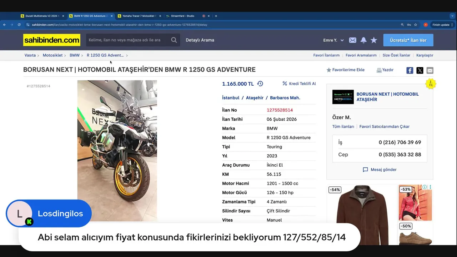457x257 pixels.
Task: Click İş phone number 0 (216) 706 39 69
Action: [400, 142]
